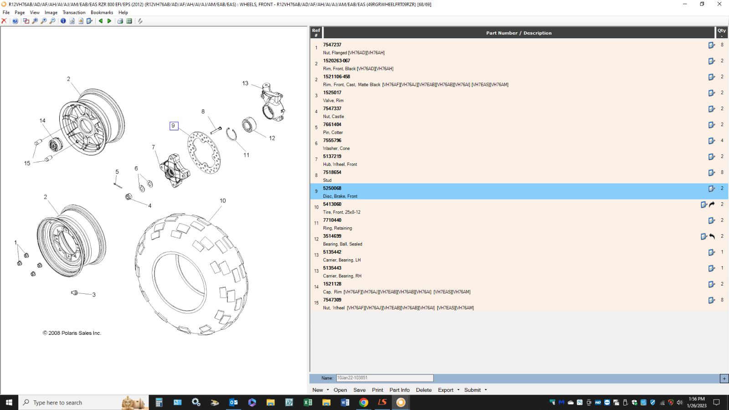Select row 7518654 Stud

point(519,176)
